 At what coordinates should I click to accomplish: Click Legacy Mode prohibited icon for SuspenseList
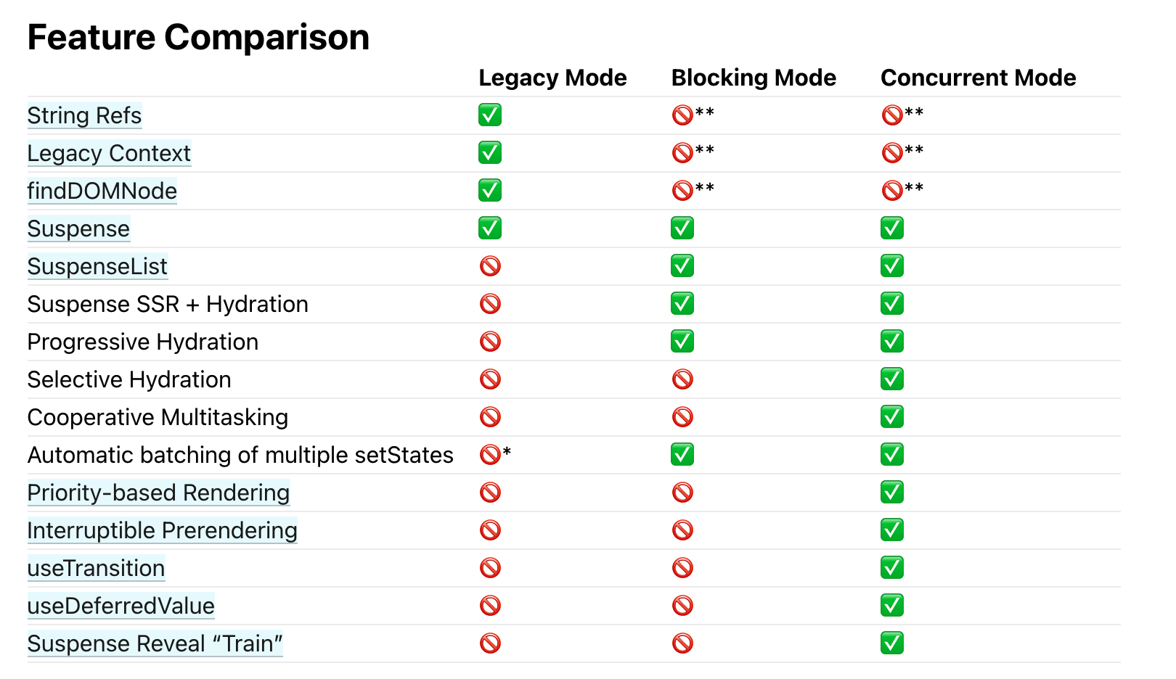[490, 266]
